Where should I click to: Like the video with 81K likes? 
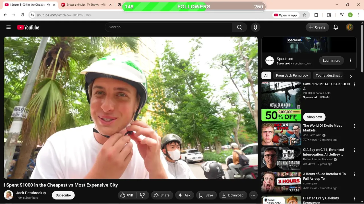click(x=127, y=195)
